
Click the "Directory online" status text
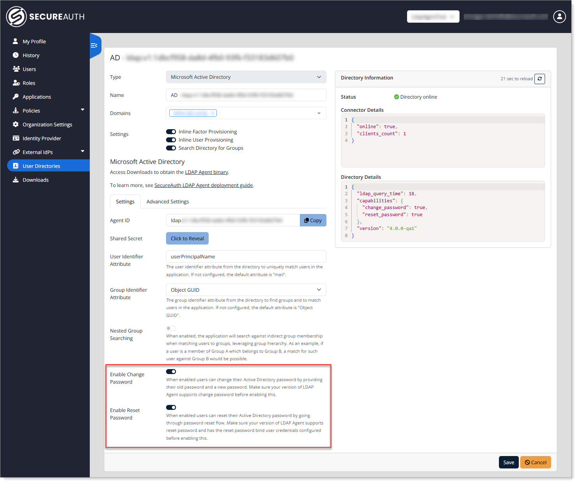[419, 97]
